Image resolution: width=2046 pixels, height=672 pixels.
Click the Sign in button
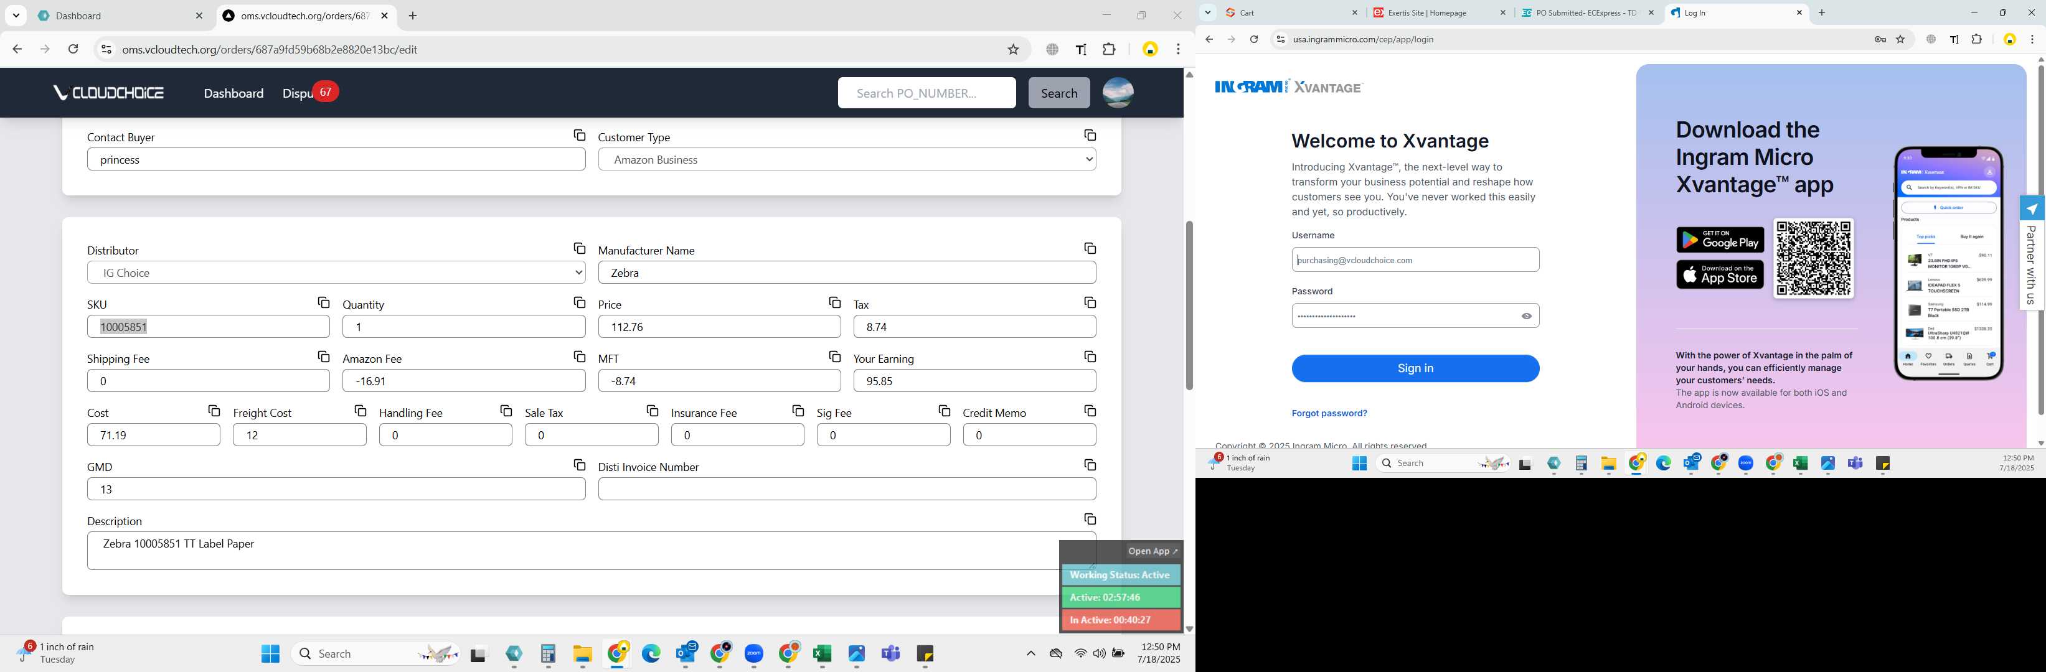tap(1415, 368)
